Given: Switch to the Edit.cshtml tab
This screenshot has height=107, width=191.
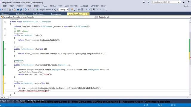Looking at the screenshot, I should tap(5, 14).
